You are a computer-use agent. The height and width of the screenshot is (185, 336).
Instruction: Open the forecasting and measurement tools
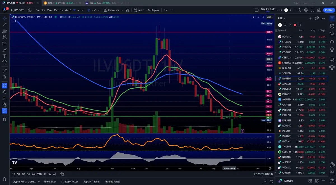click(x=4, y=44)
